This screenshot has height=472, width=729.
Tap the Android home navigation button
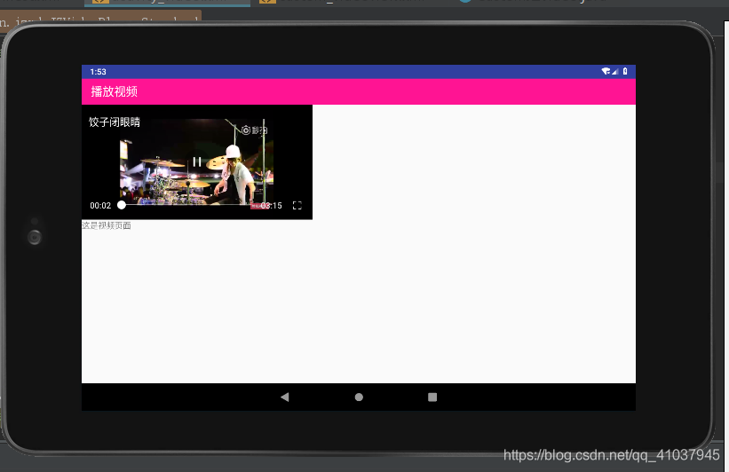tap(359, 397)
